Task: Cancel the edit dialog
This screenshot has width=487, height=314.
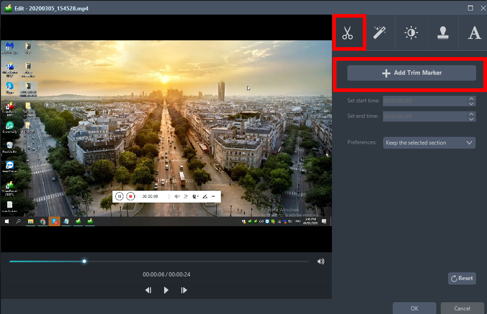Action: coord(462,308)
